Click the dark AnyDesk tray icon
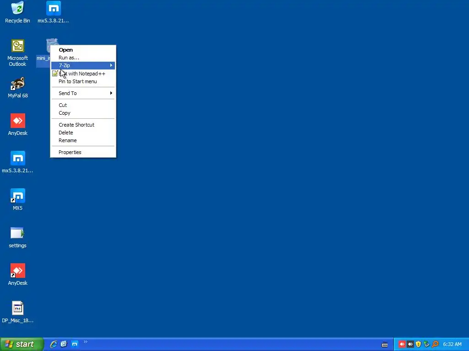 410,345
